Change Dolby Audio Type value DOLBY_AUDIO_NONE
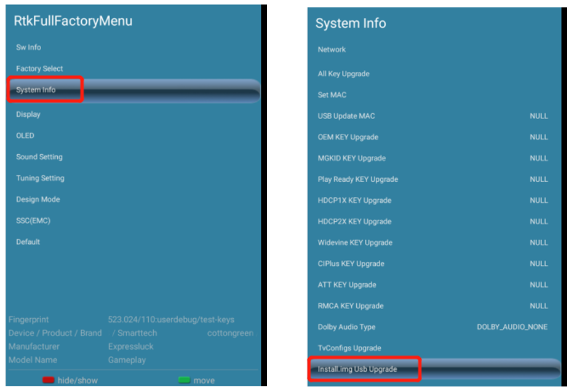The width and height of the screenshot is (569, 392). (x=512, y=327)
